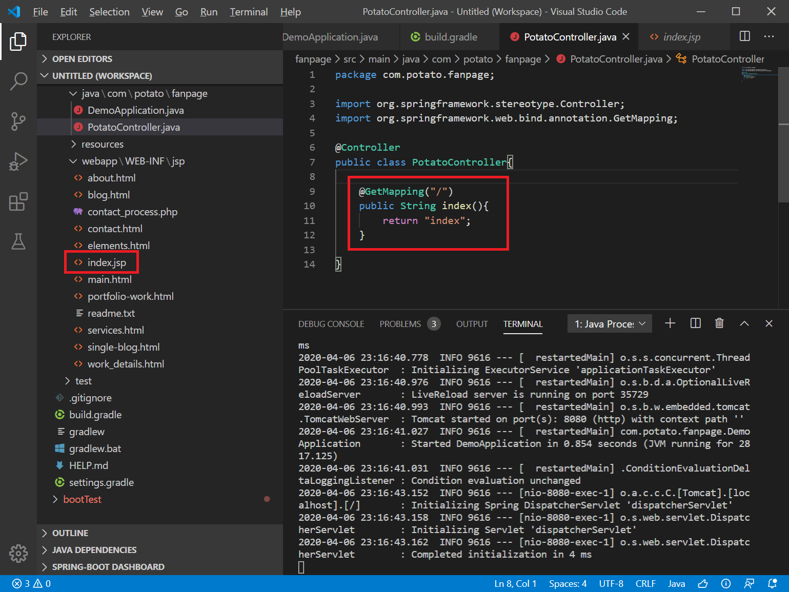Open the Help menu
Screen dimensions: 789x592
coord(290,12)
